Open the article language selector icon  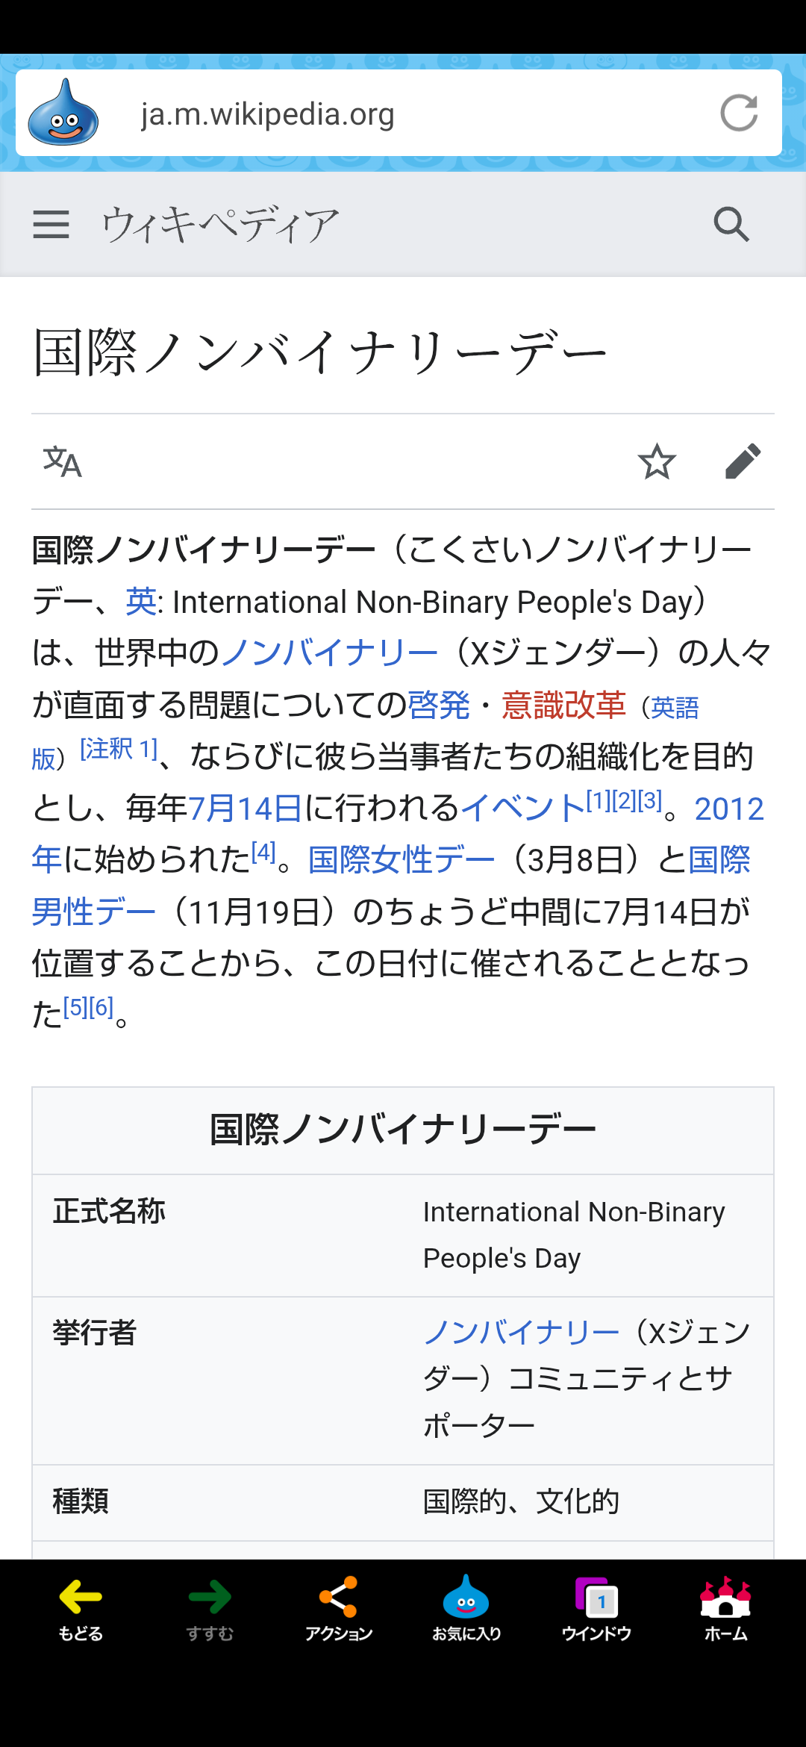[62, 461]
